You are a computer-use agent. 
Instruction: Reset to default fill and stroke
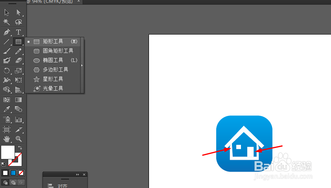(x=3, y=164)
